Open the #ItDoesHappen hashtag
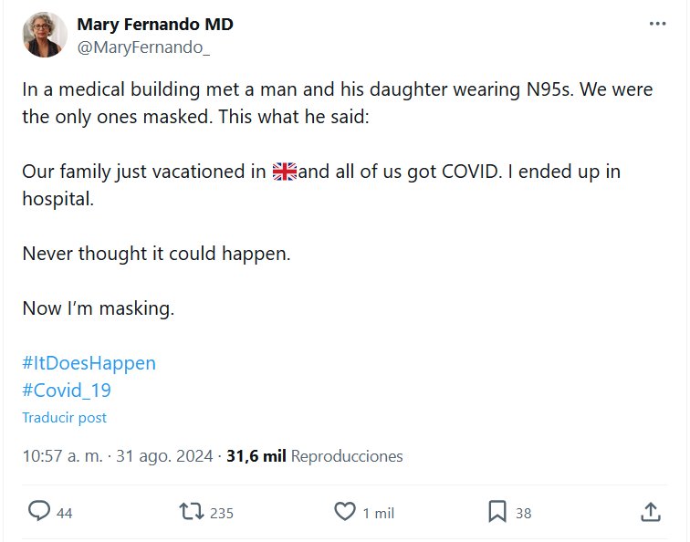This screenshot has width=690, height=542. point(89,363)
